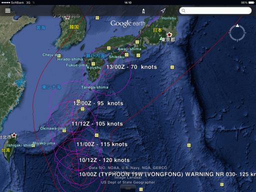Tap the Shikoku island label
Screen dimensions: 256x192
116,57
